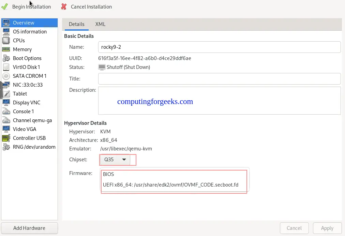Select Tablet in the hardware list

29,93
